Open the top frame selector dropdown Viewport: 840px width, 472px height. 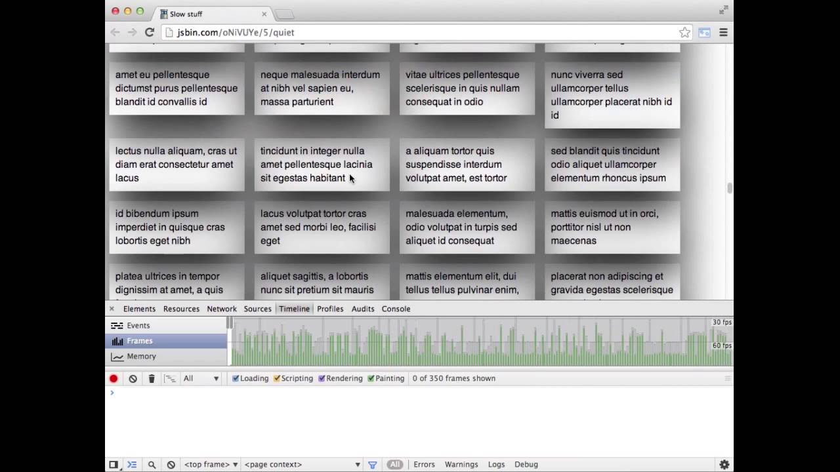pos(211,464)
